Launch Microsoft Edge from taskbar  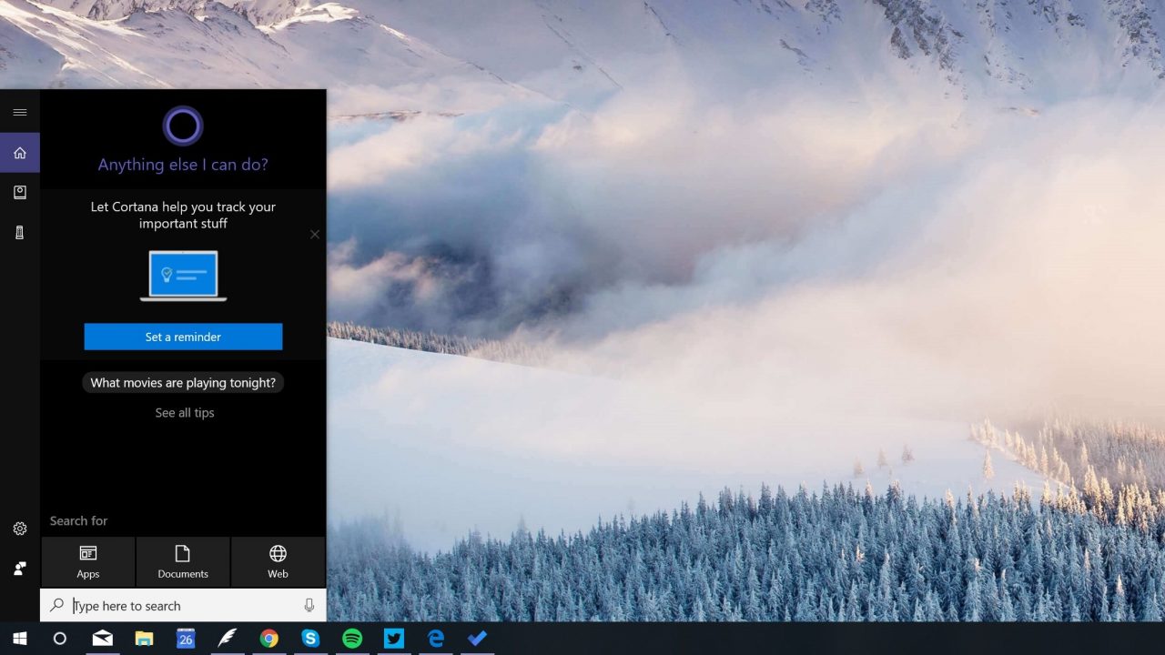point(436,639)
